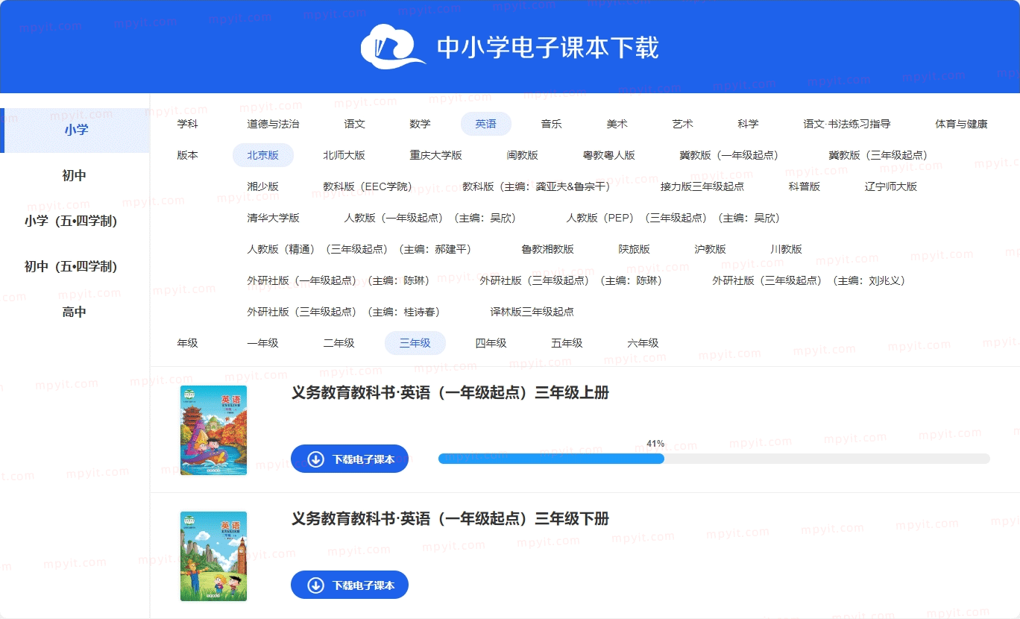Pick the 科普版 edition
This screenshot has width=1020, height=619.
click(x=805, y=186)
